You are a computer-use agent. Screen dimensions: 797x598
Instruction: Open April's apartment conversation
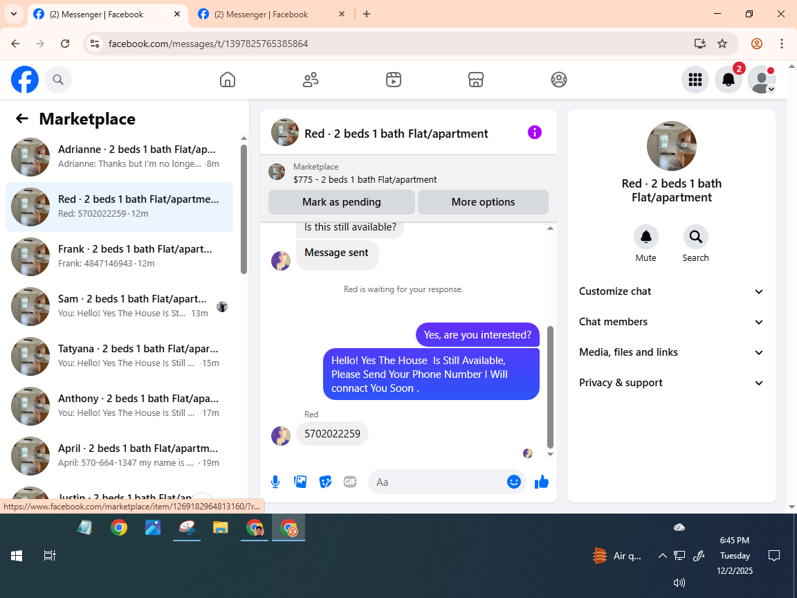[119, 455]
